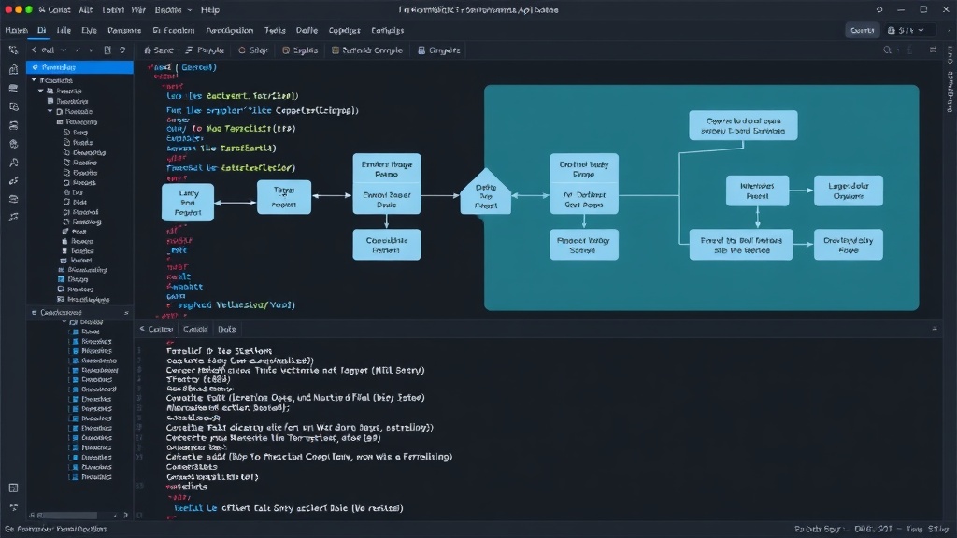
Task: Click the back arrow in the sidebar header
Action: point(34,50)
